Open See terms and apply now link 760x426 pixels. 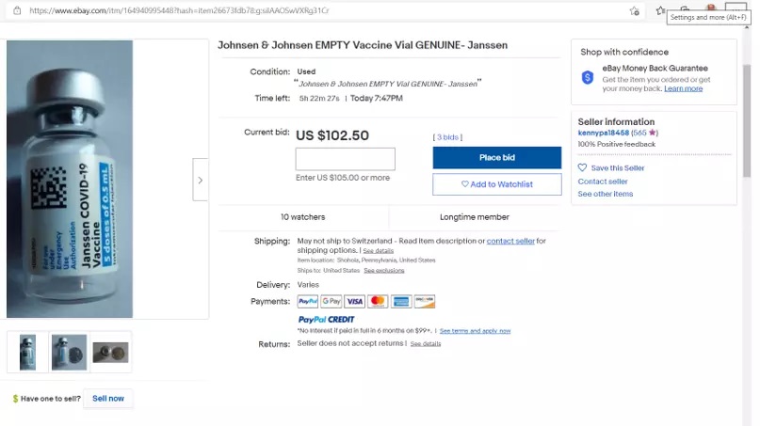pyautogui.click(x=475, y=331)
